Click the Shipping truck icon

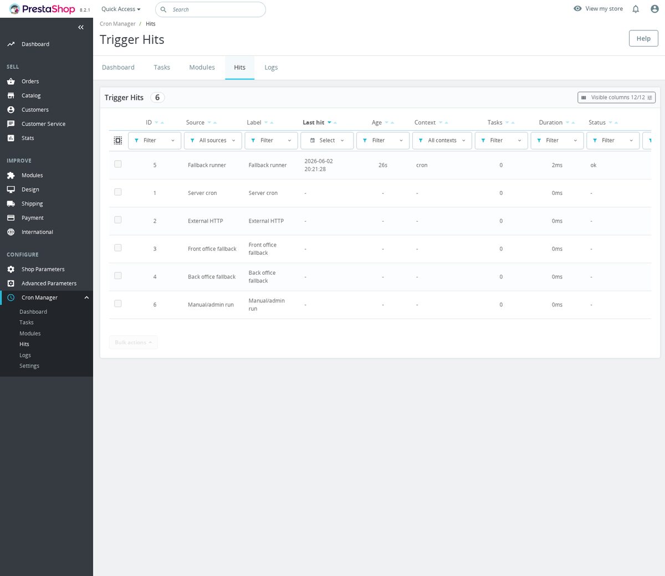(x=11, y=203)
